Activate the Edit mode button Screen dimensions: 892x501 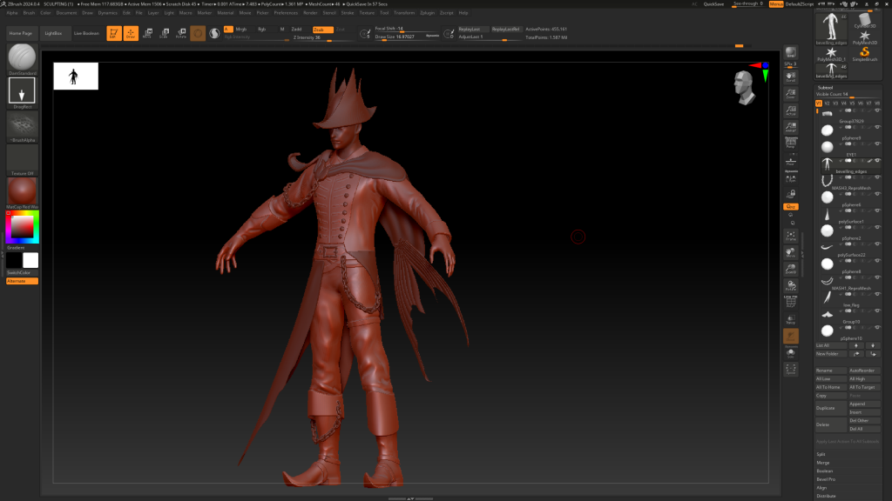pos(114,33)
